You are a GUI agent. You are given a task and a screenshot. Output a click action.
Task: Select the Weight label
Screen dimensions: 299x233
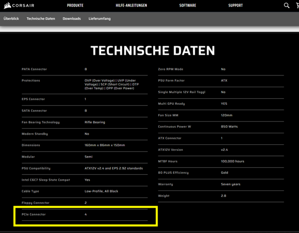coord(164,196)
